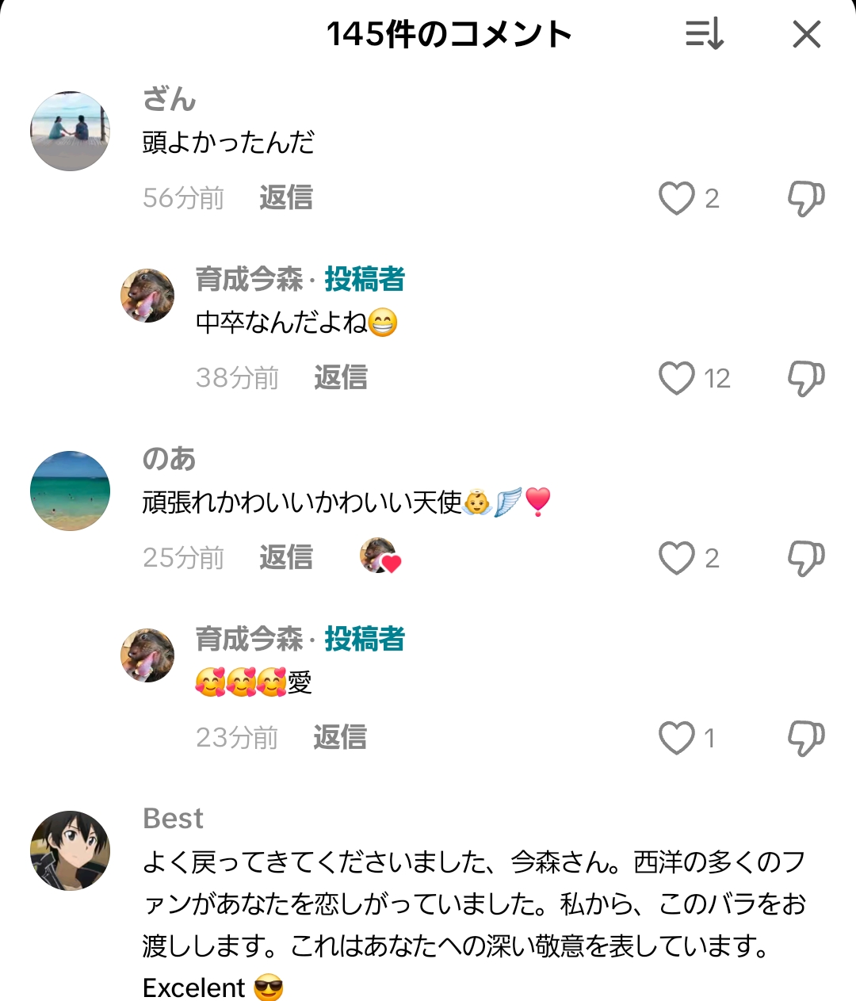Like ざん's comment with the heart
The image size is (856, 1001).
tap(676, 198)
